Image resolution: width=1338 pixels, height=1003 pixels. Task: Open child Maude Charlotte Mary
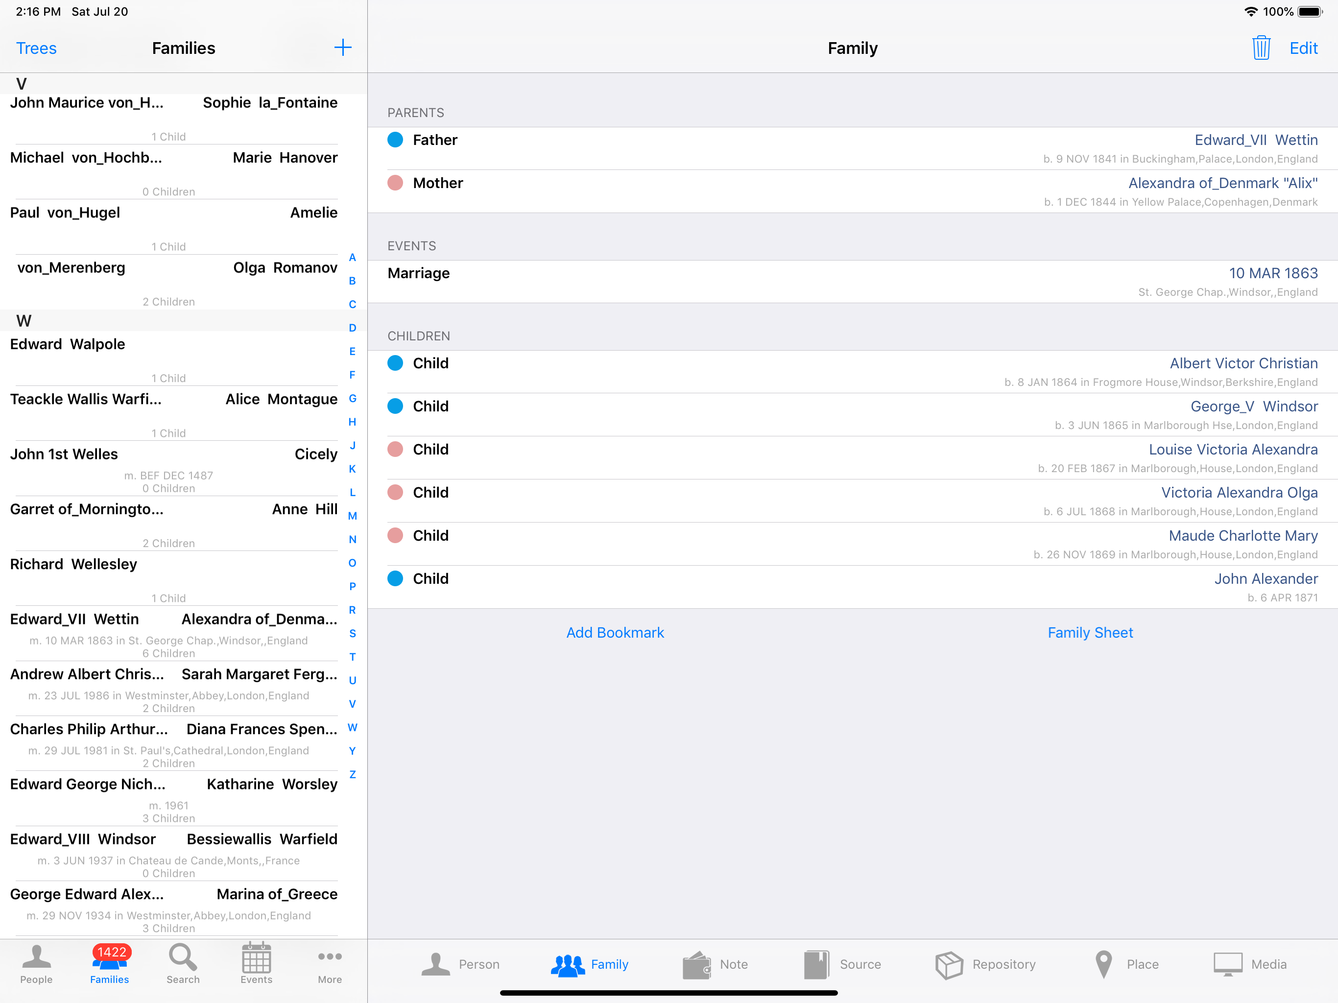click(x=852, y=544)
